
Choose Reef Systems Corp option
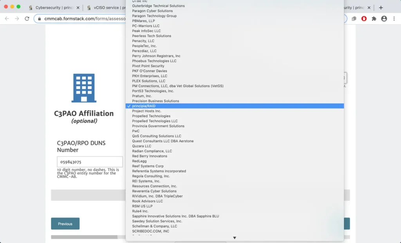tap(235, 166)
